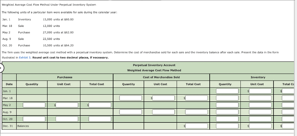Click '15,000 units at $60.00' text
The image size is (297, 136).
pyautogui.click(x=58, y=19)
